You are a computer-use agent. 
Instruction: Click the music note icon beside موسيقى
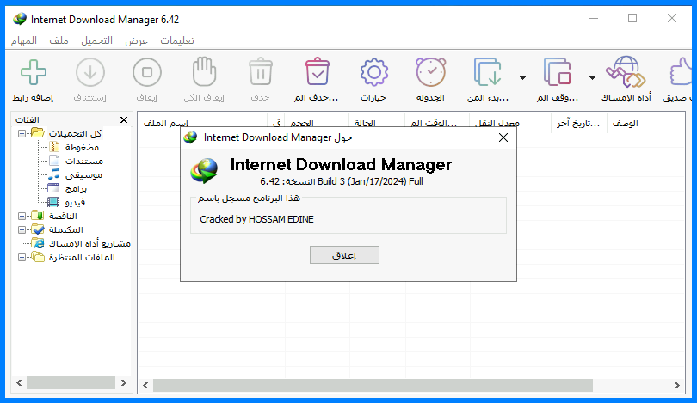(x=54, y=174)
